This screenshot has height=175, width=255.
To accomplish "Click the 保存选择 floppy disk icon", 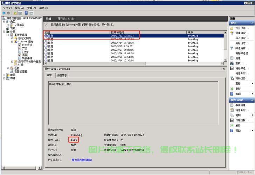I will [232, 120].
